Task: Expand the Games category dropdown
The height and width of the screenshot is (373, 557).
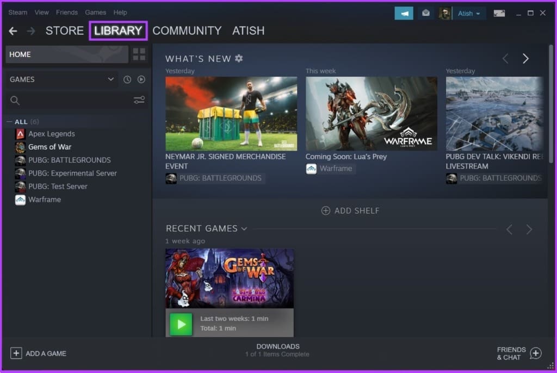Action: (111, 79)
